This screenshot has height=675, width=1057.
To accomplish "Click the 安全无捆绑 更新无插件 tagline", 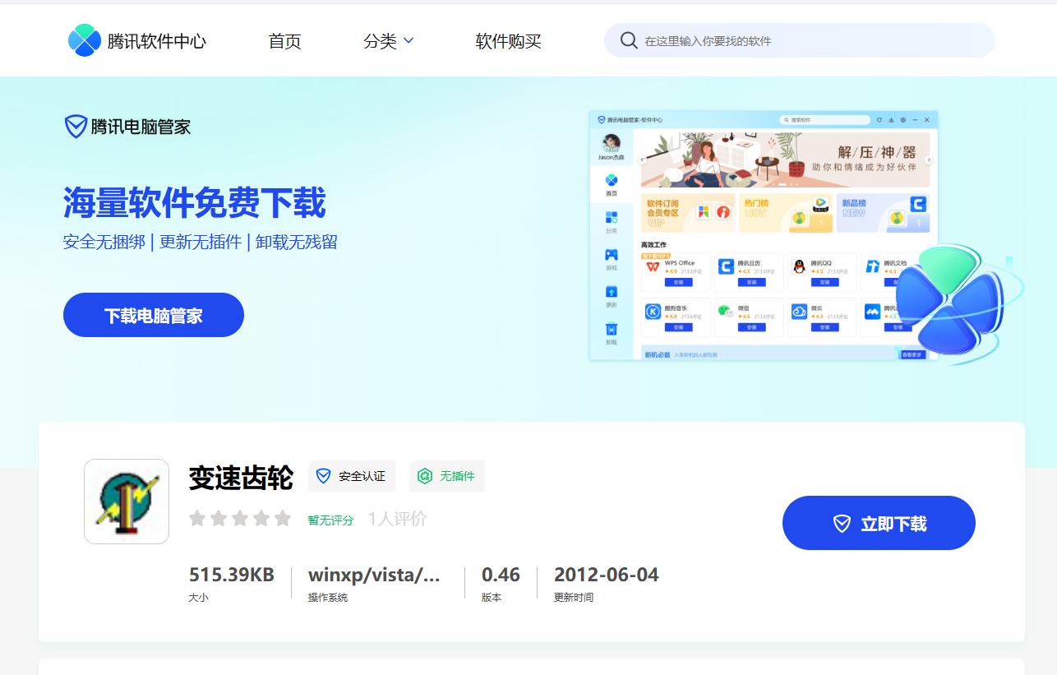I will pos(201,242).
